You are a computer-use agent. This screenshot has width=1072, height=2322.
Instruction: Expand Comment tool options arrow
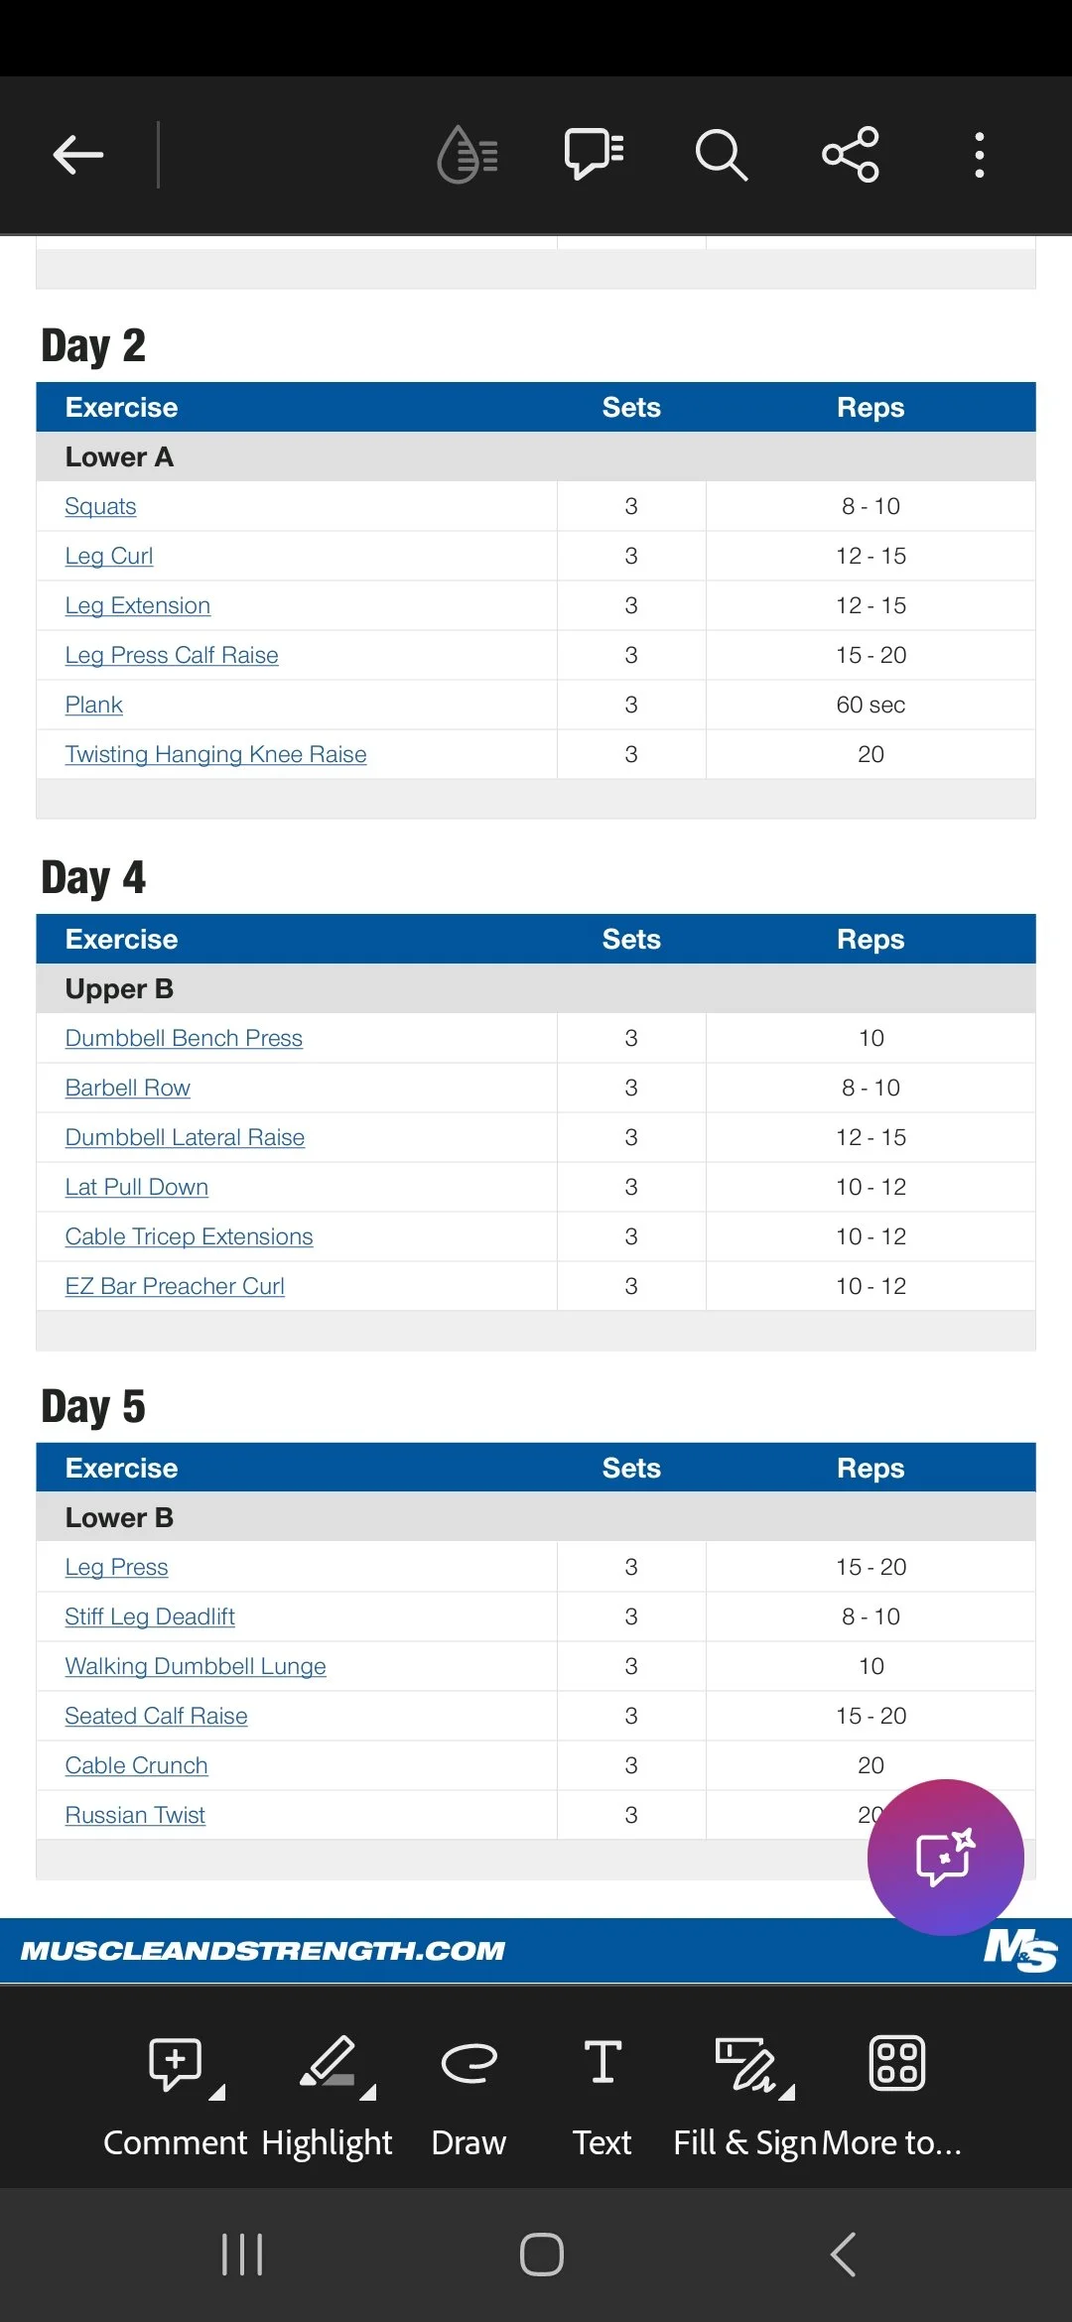pyautogui.click(x=217, y=2093)
